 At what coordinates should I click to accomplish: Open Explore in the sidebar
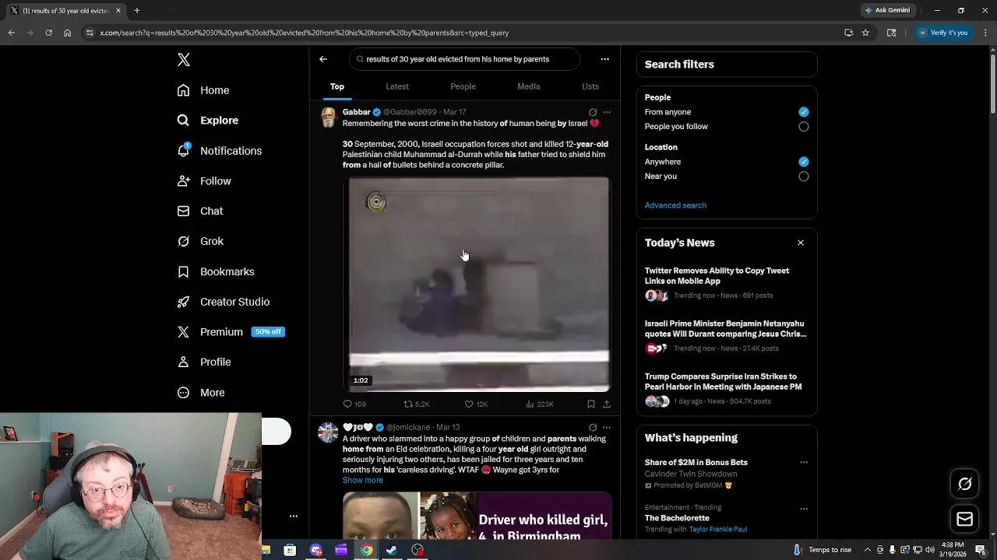(208, 121)
